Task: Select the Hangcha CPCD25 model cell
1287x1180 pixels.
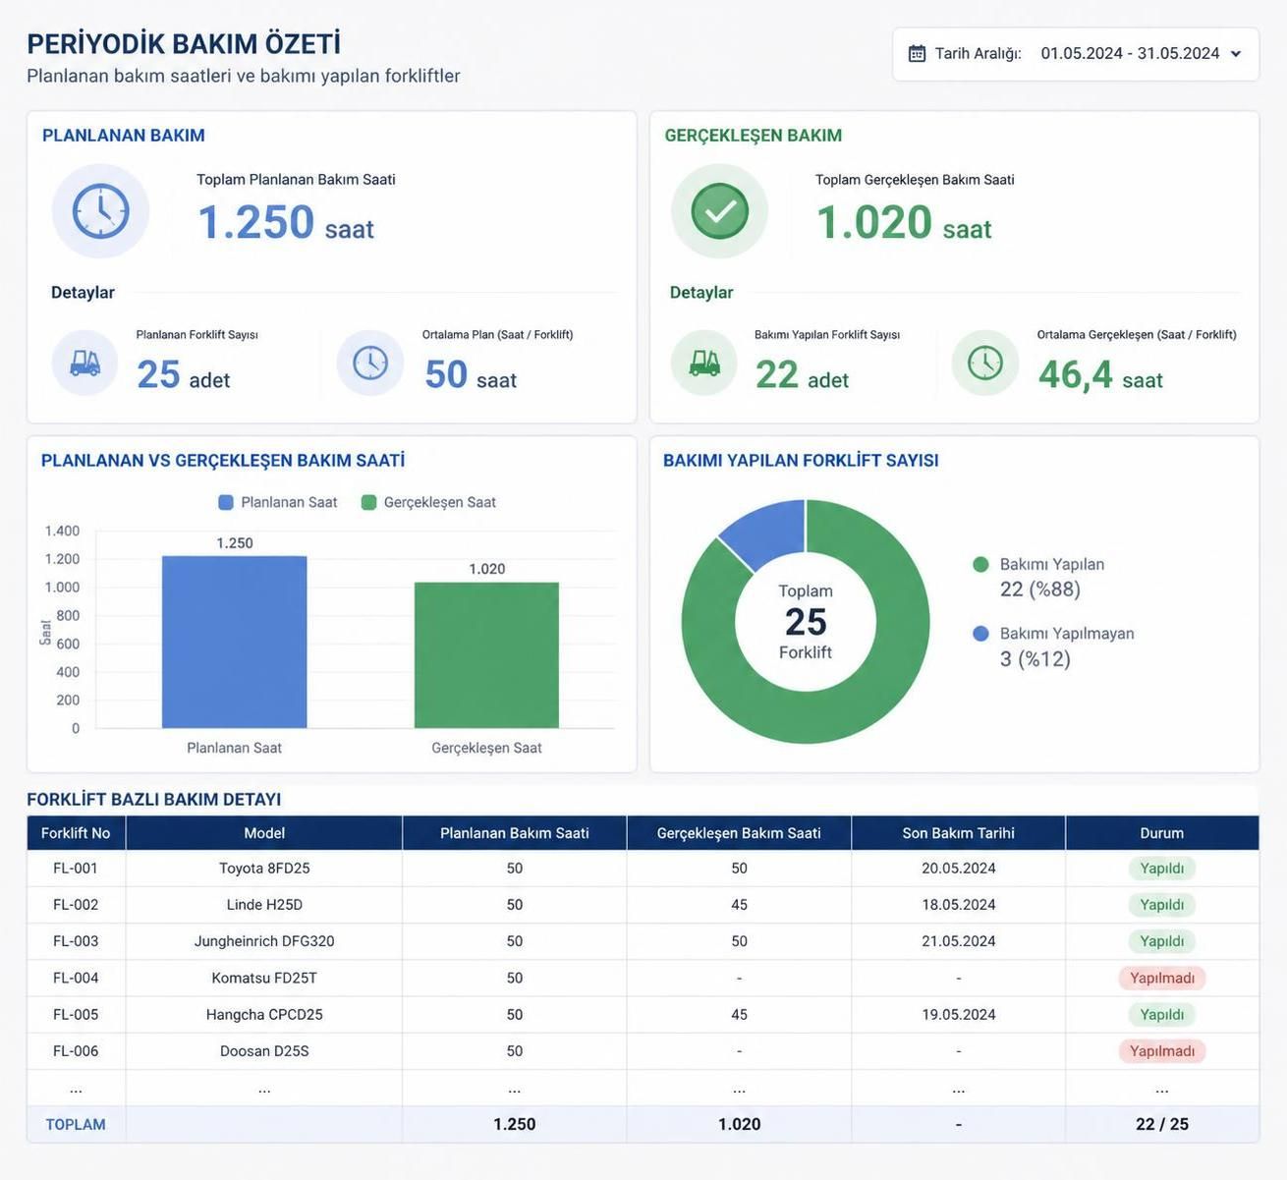Action: pos(264,1014)
